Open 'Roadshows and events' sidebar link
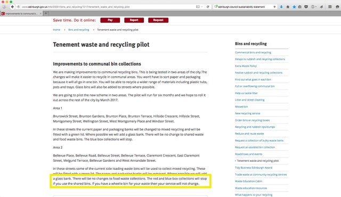This screenshot has width=341, height=197. (x=249, y=154)
